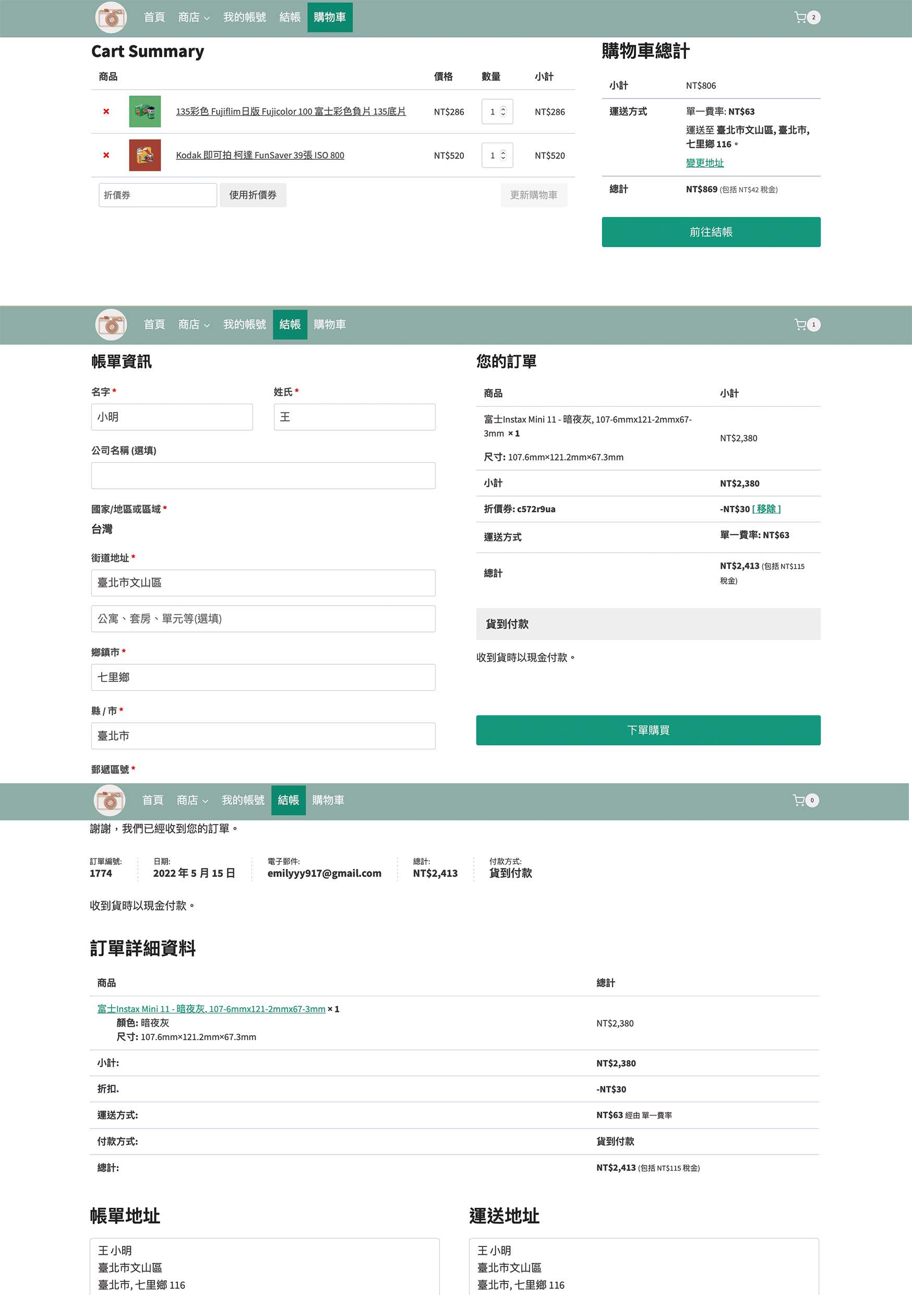This screenshot has width=912, height=1295.
Task: Click the 下單購買 place order button
Action: point(647,730)
